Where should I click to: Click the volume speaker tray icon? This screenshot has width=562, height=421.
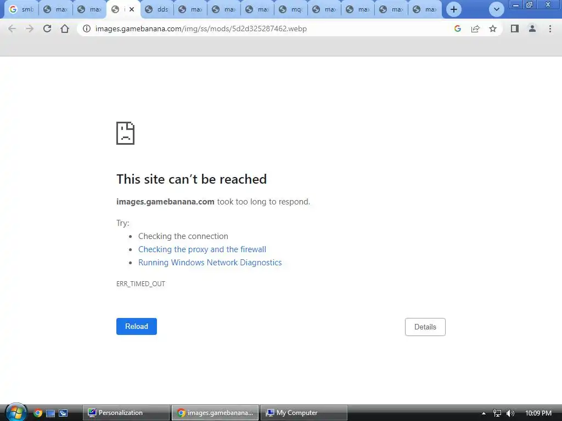click(510, 413)
